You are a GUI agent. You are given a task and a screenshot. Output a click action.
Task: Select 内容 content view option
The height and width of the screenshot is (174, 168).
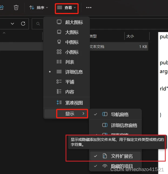click(66, 92)
